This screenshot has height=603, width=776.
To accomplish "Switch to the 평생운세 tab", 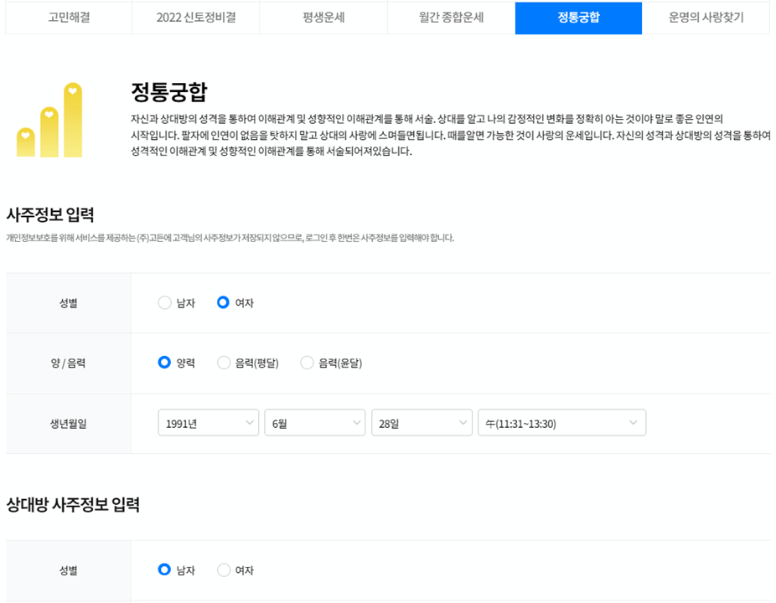I will point(323,18).
